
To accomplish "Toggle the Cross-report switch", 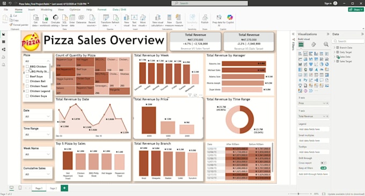I will point(323,163).
